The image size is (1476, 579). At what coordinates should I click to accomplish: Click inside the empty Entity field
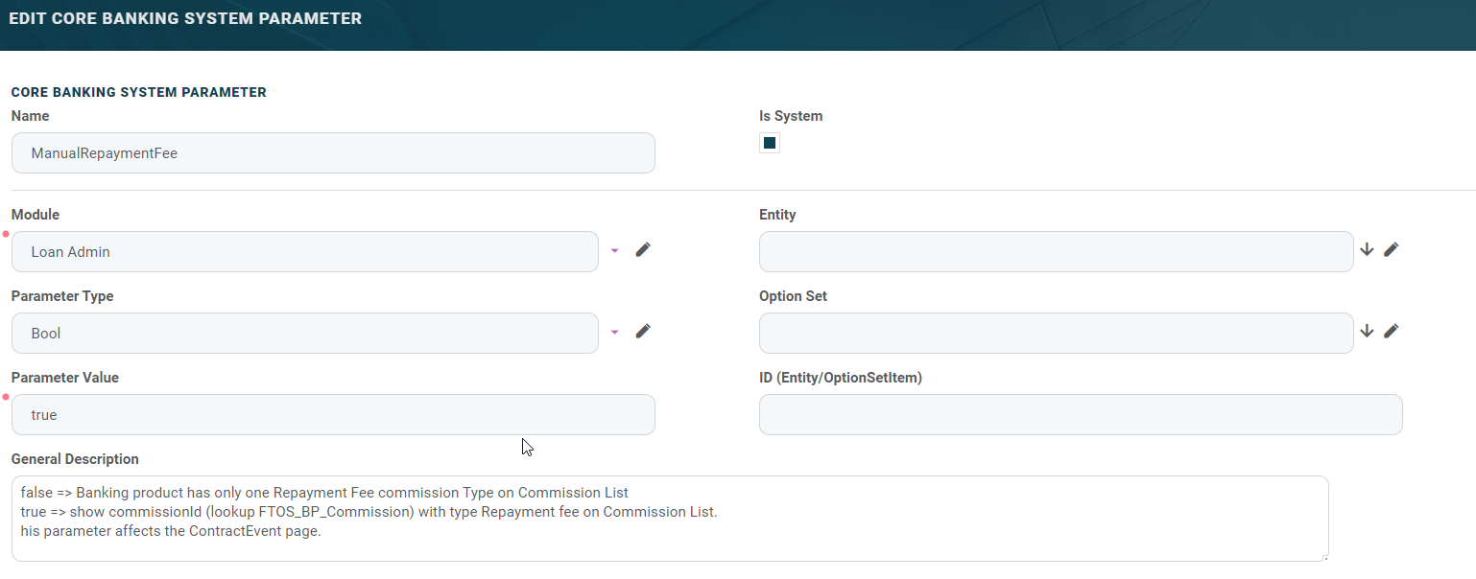pyautogui.click(x=1056, y=252)
